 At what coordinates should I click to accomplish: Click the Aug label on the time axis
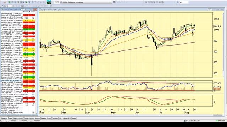coord(187,113)
